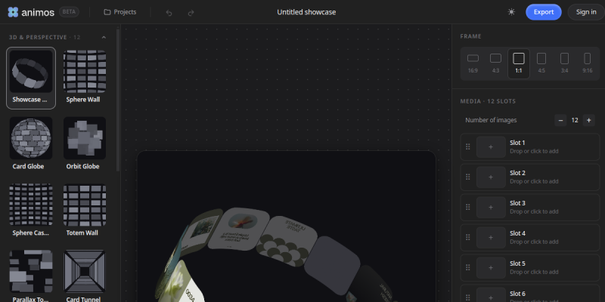The image size is (605, 302).
Task: Click the Slot 5 label text
Action: [517, 263]
